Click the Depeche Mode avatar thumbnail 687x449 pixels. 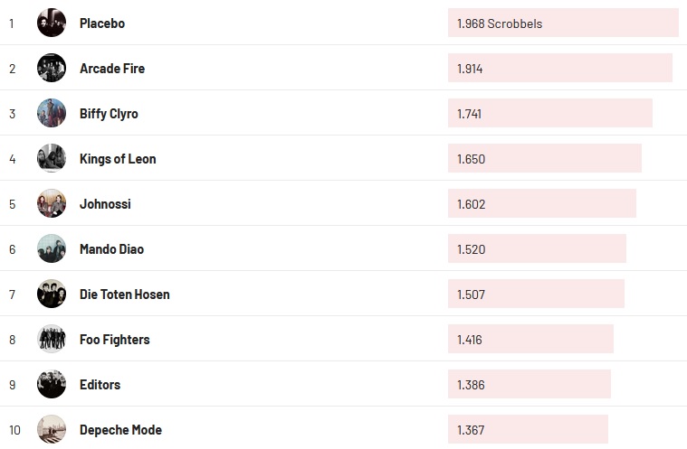tap(52, 430)
